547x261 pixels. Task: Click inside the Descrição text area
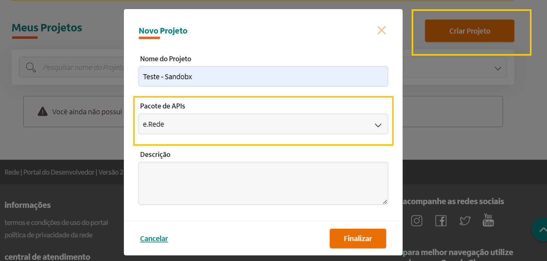click(263, 183)
